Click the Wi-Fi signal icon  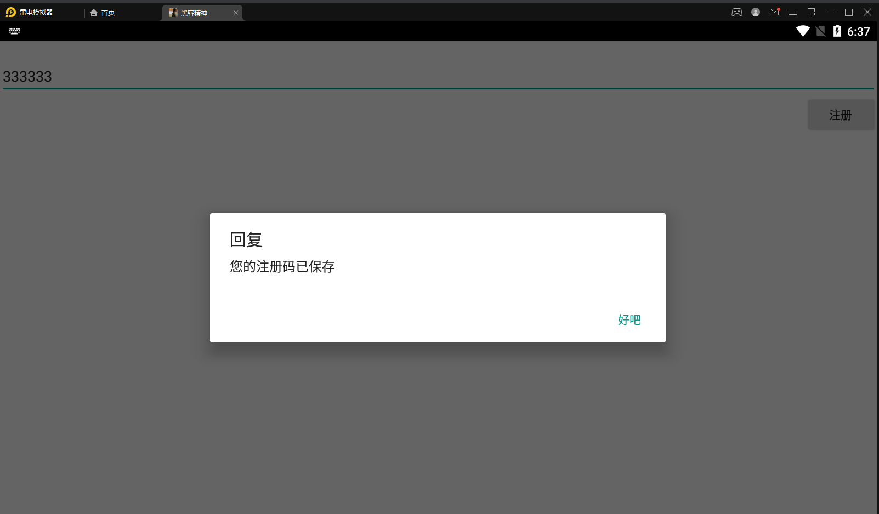tap(803, 31)
